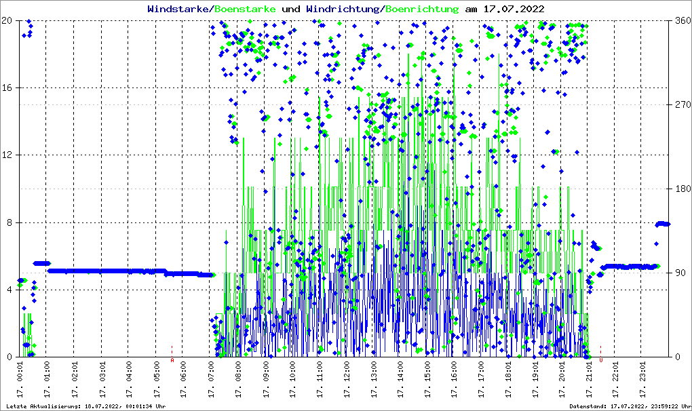692x411 pixels.
Task: Click the red sunrise marker "A" on the time axis
Action: [172, 361]
